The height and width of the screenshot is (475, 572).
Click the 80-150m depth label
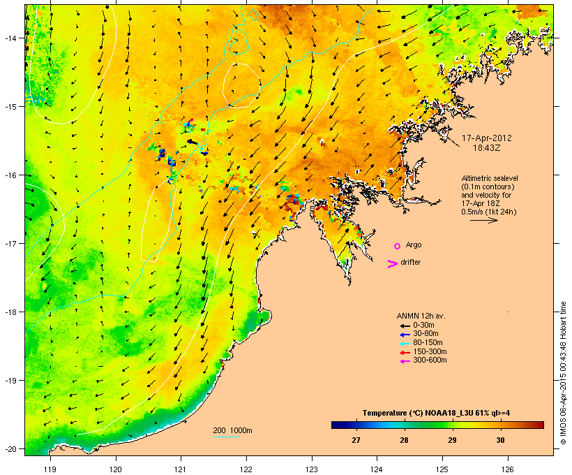coord(428,343)
